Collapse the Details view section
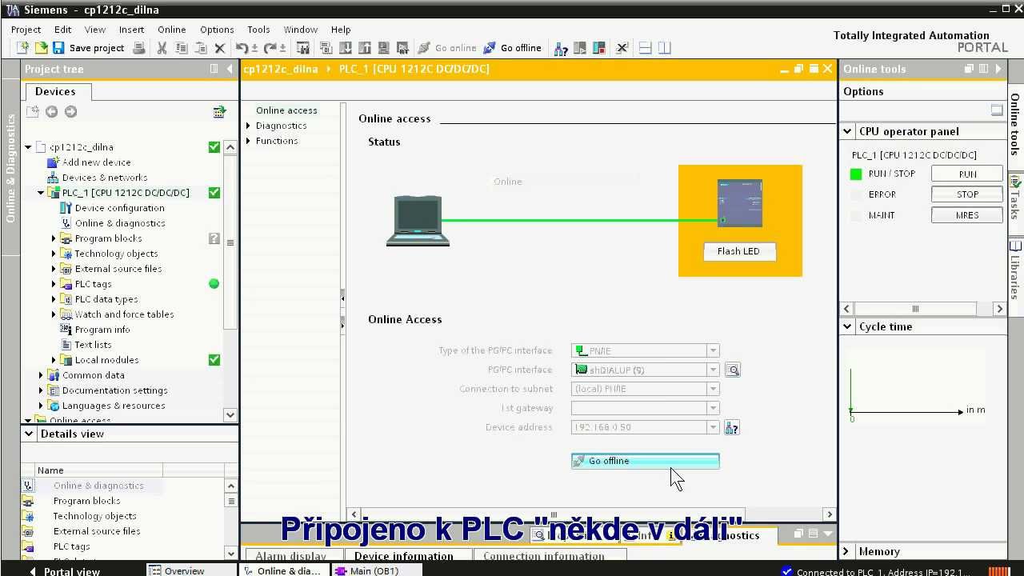This screenshot has height=576, width=1024. pos(29,434)
